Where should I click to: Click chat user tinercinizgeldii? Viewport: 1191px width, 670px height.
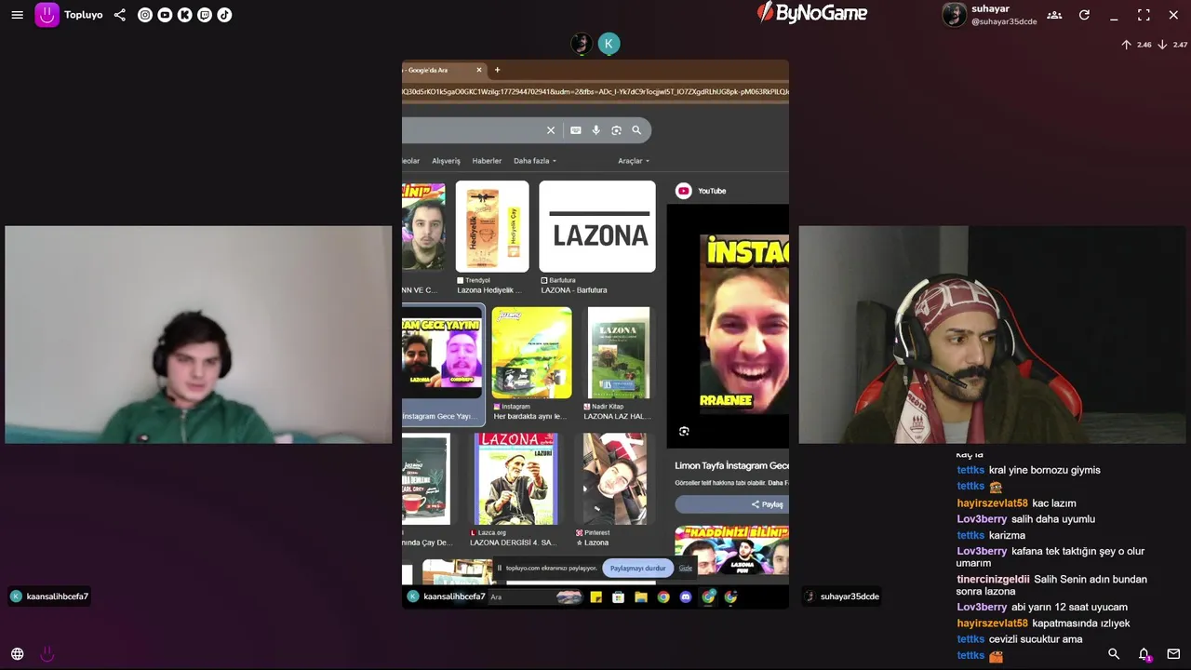click(993, 579)
